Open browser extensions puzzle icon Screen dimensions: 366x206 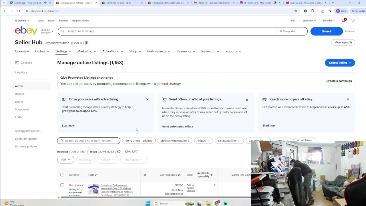click(x=312, y=11)
